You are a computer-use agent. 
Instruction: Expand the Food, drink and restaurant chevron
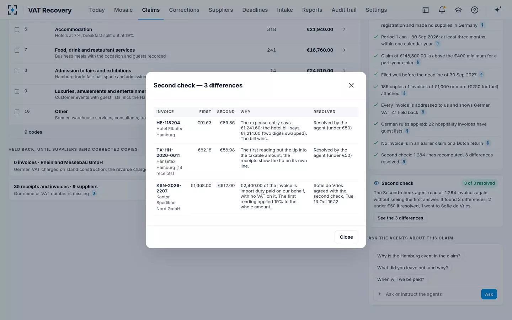click(x=344, y=50)
